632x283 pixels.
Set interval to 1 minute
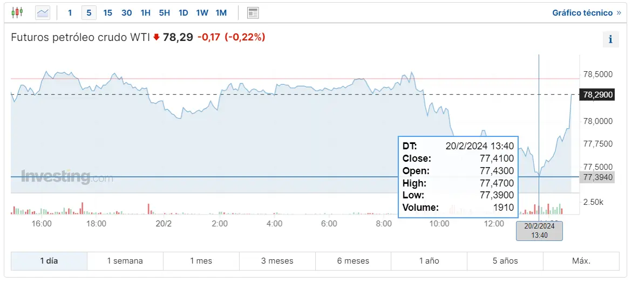pos(70,13)
